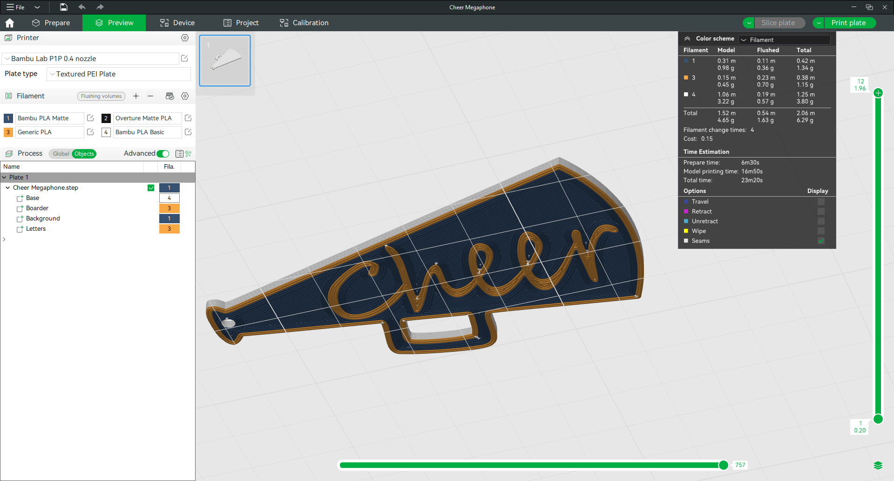Image resolution: width=894 pixels, height=481 pixels.
Task: Switch to the Preview tab
Action: tap(114, 23)
